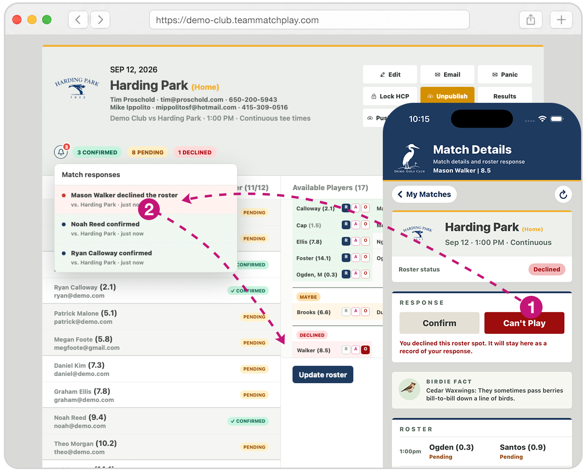Screen dimensions: 586x471
Task: Tap the Cedar Waxwing bird thumbnail
Action: [x=409, y=388]
